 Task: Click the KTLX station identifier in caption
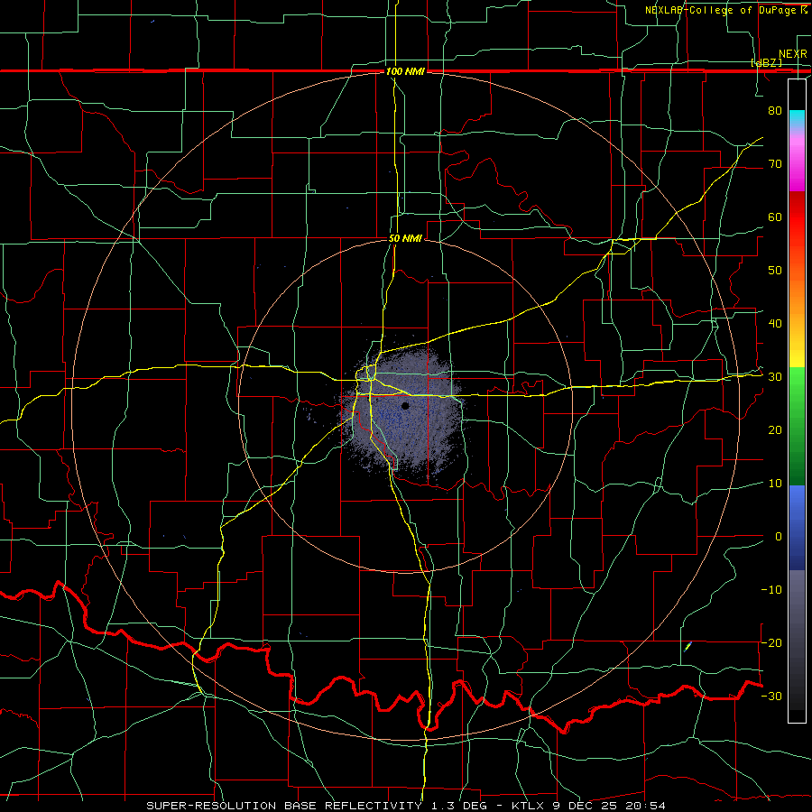point(529,806)
